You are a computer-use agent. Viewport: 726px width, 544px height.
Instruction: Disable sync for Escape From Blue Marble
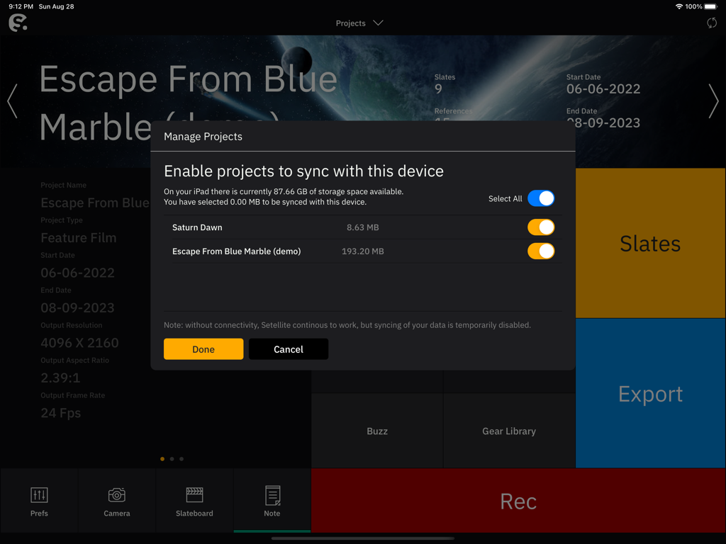coord(541,251)
